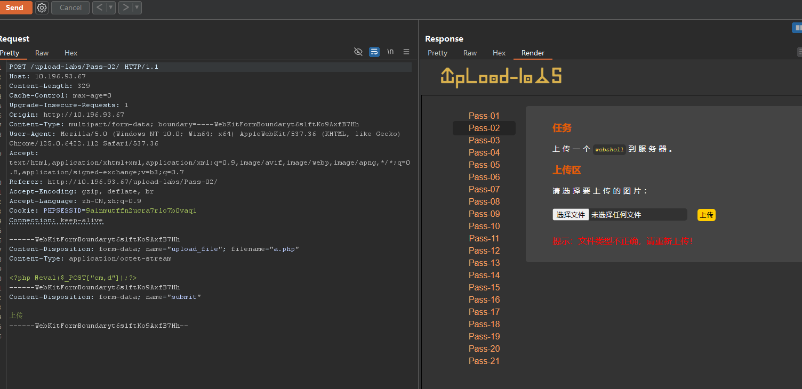Image resolution: width=802 pixels, height=389 pixels.
Task: Click the Referer header line
Action: pos(114,182)
